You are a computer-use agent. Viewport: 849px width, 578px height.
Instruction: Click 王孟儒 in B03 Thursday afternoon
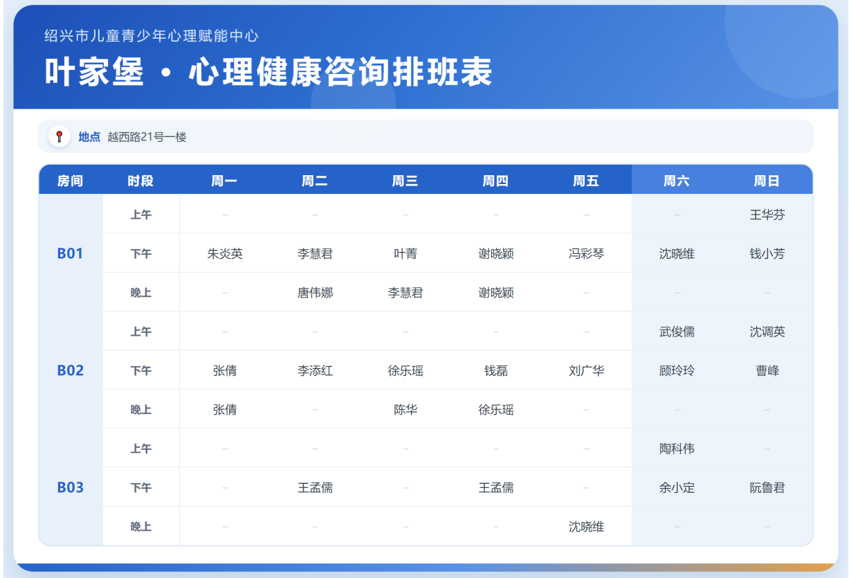(x=496, y=488)
